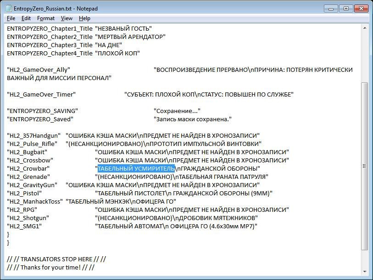Screen dimensions: 373x280
Task: Click "HL2_Pistol" key
Action: click(x=24, y=193)
